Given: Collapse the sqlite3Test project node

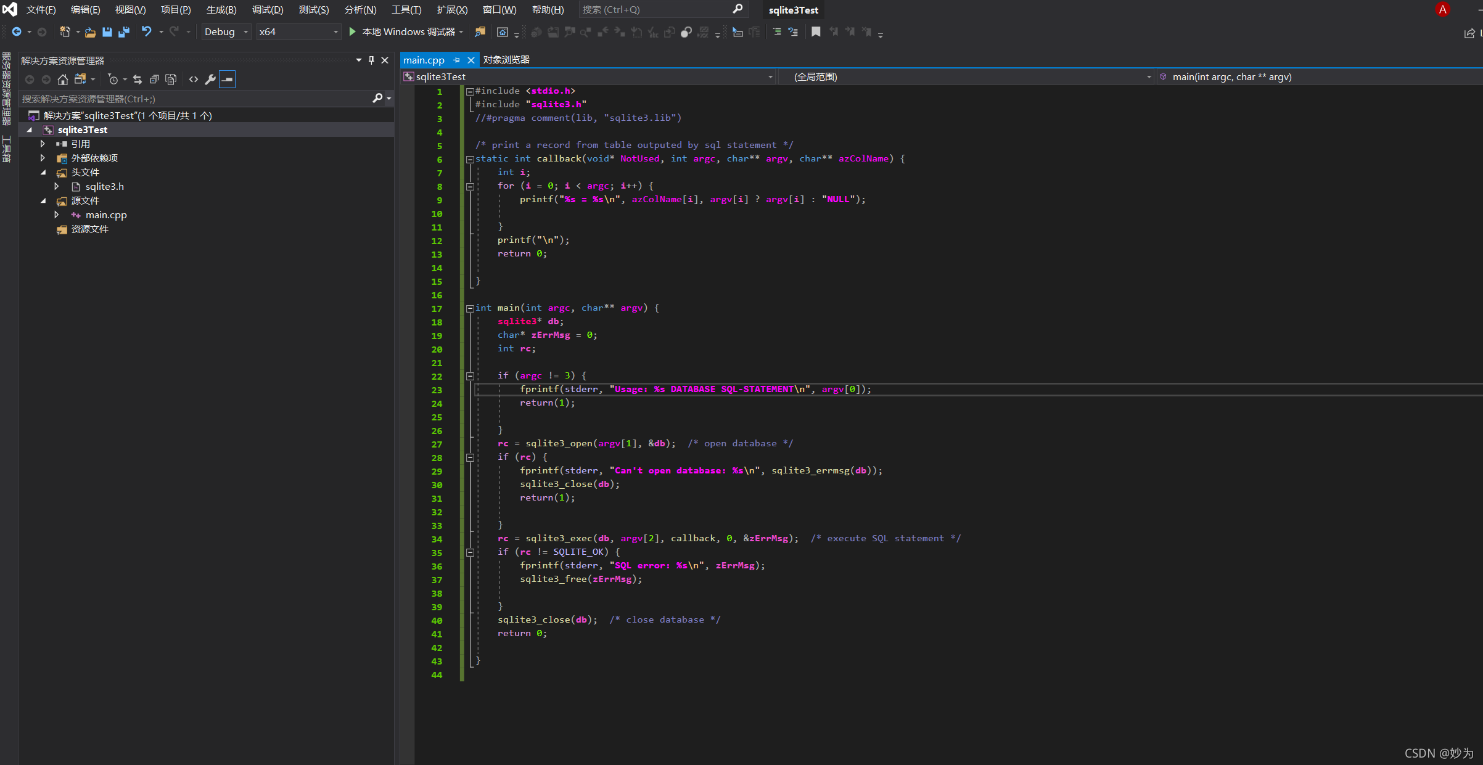Looking at the screenshot, I should [x=29, y=129].
